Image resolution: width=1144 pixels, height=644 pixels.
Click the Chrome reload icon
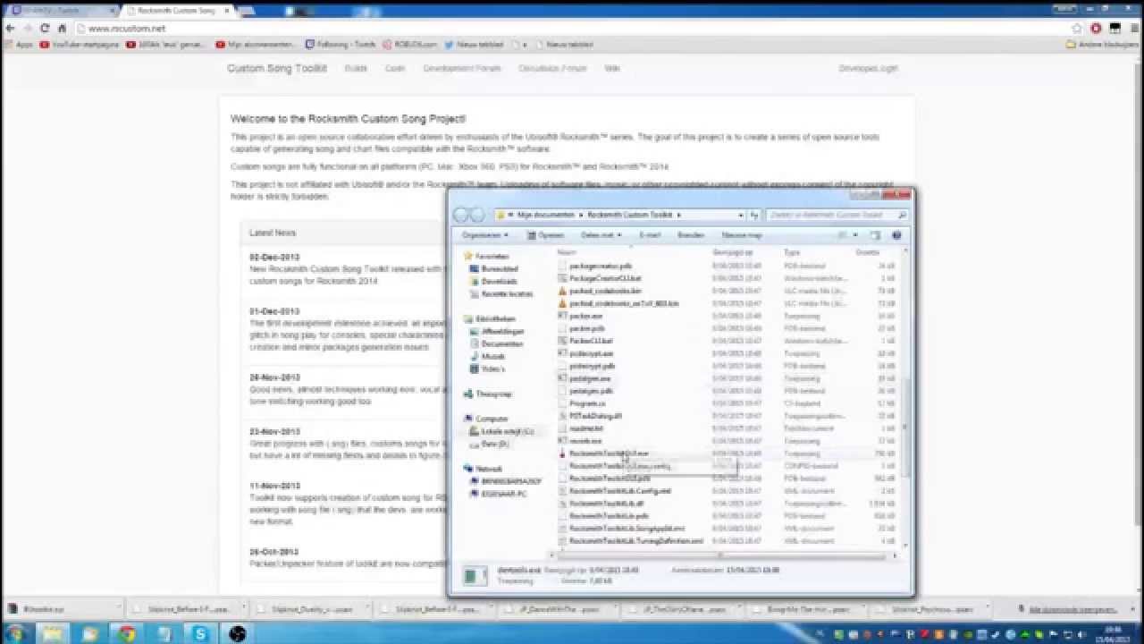pos(45,29)
